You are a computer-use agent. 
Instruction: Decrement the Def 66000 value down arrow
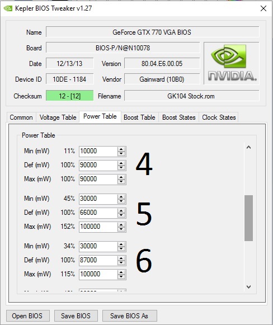coord(121,215)
